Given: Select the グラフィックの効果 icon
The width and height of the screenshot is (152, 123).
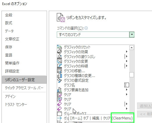Looking at the screenshot, I should 59,52.
